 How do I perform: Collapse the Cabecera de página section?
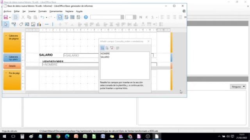[x=6, y=36]
